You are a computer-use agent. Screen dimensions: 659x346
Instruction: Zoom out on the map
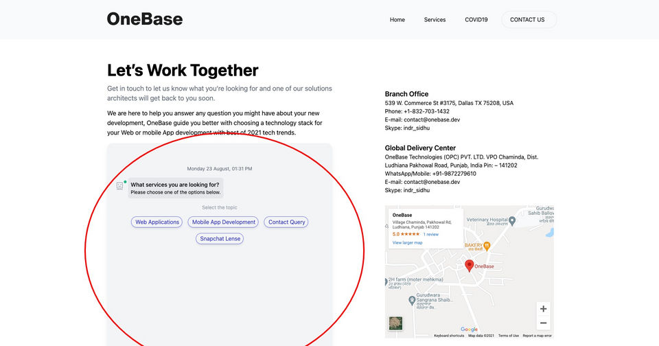pos(543,323)
